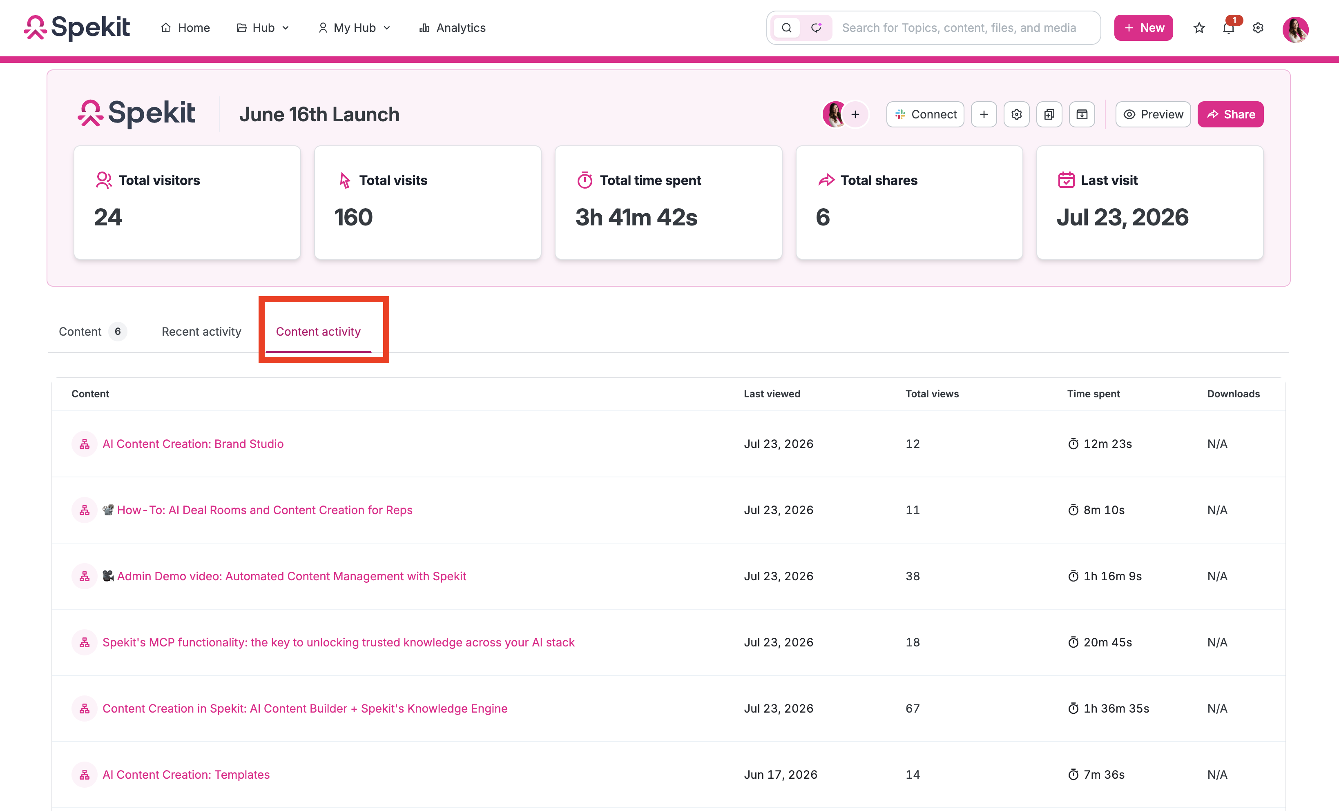Click the total time spent value 3h 41m 42s
Viewport: 1339px width, 811px height.
pos(636,217)
